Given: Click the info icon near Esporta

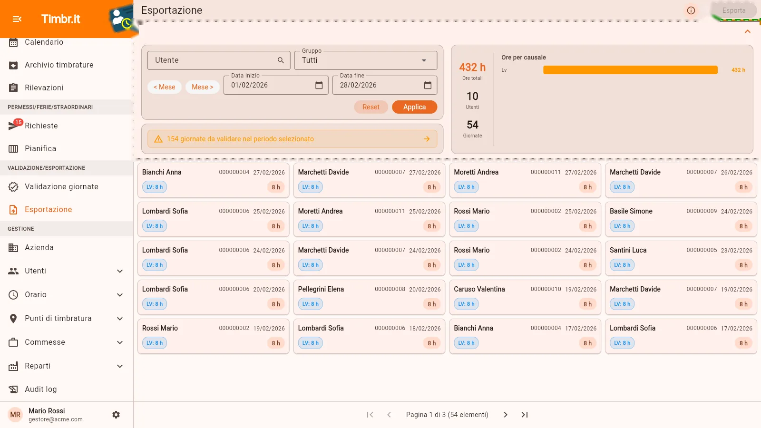Looking at the screenshot, I should click(691, 10).
